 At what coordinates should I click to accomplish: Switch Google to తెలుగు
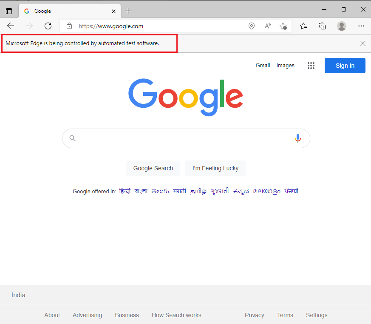pyautogui.click(x=160, y=191)
